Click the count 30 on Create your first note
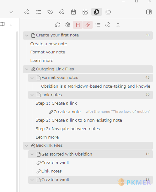 [x=148, y=35]
